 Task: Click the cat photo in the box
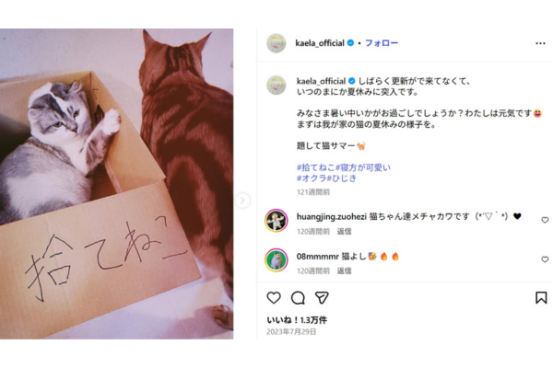[x=116, y=184]
